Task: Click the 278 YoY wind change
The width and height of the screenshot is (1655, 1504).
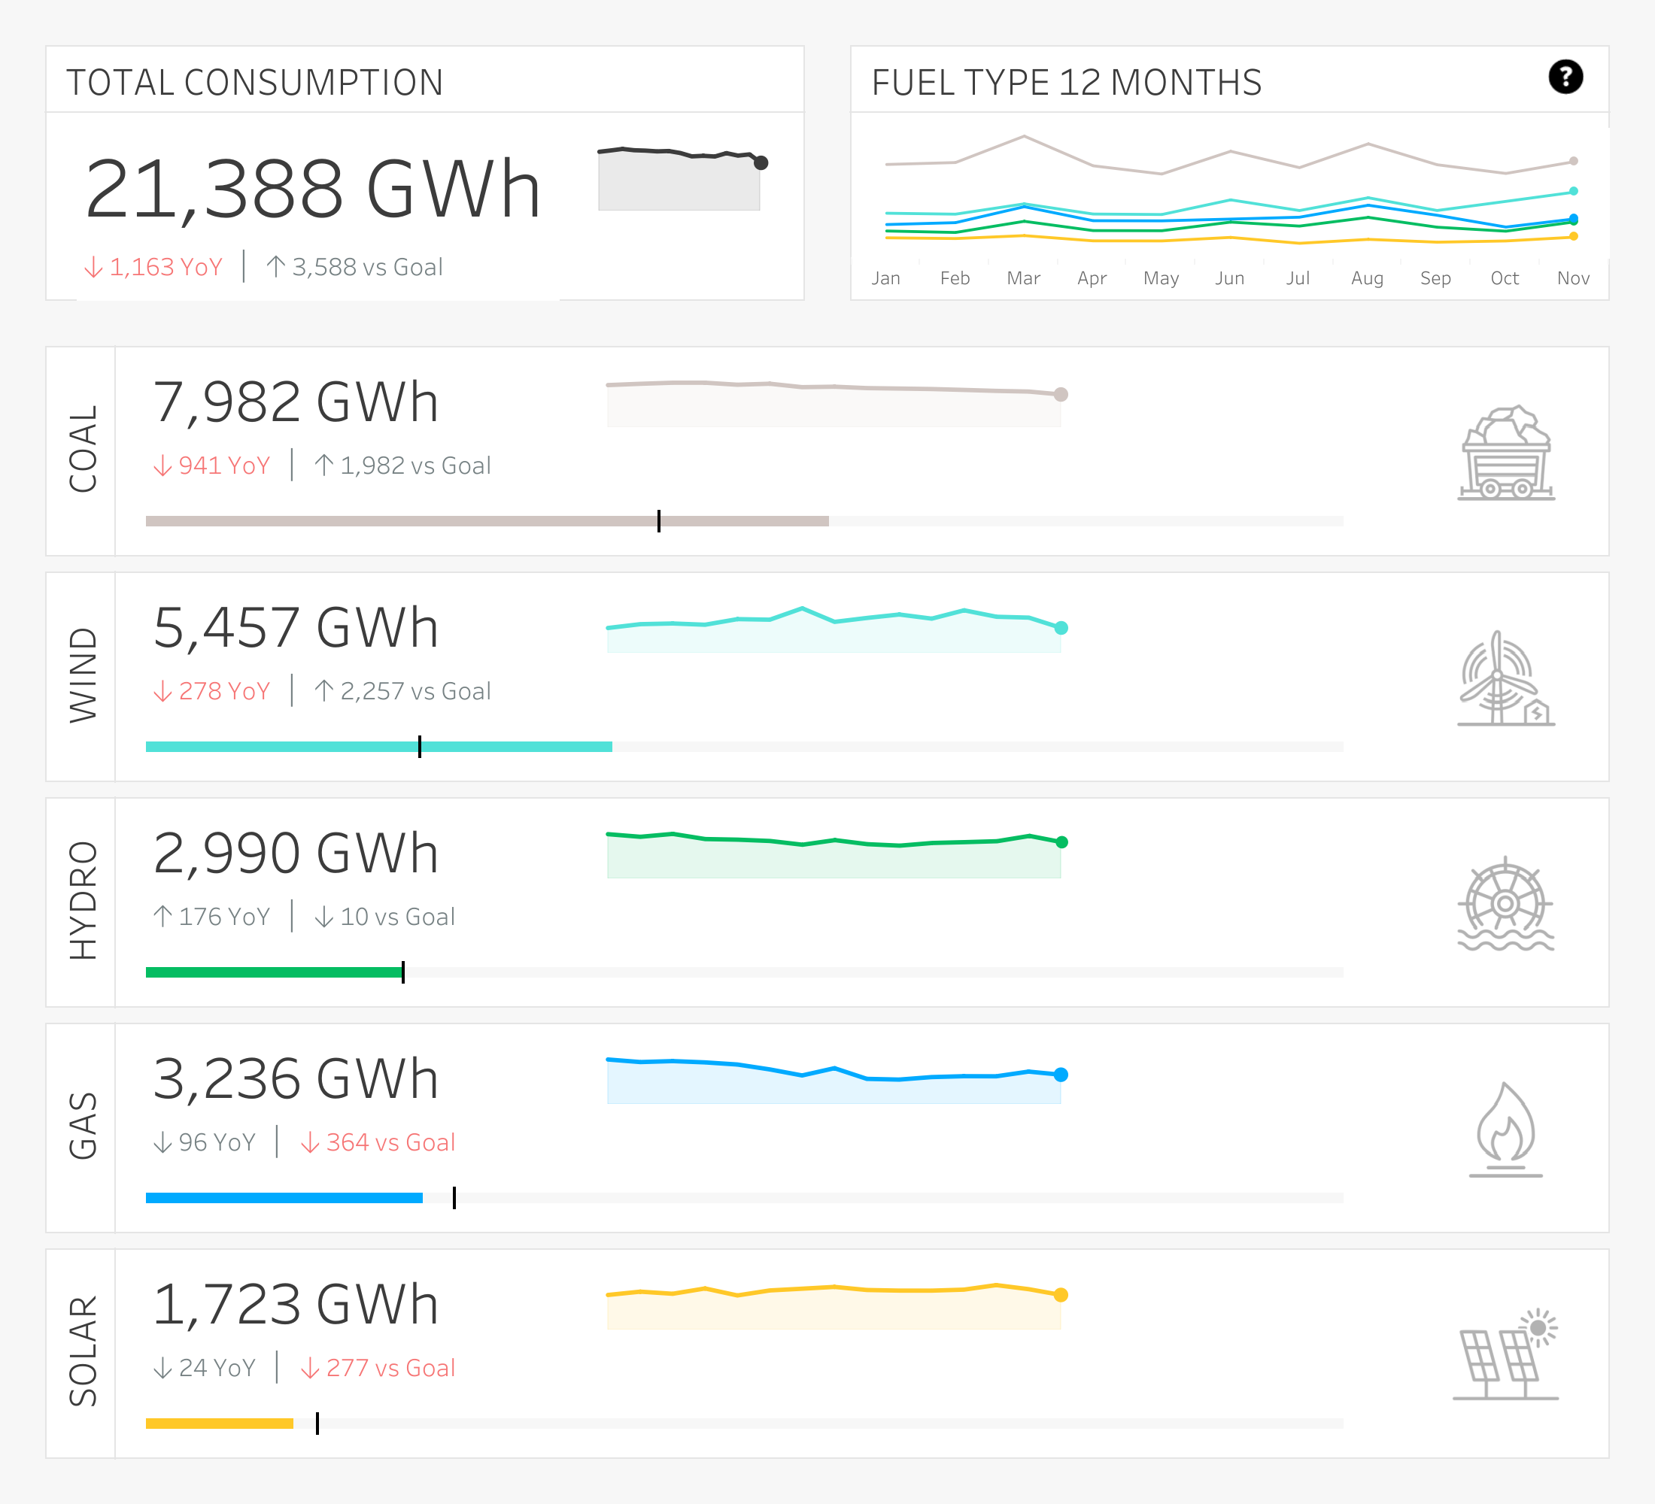Action: click(x=212, y=691)
